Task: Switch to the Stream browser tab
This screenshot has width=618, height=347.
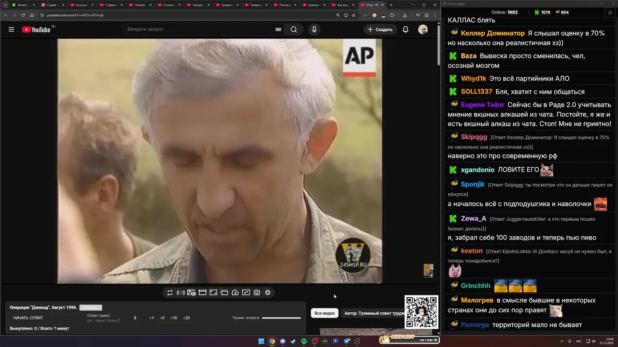Action: pyautogui.click(x=23, y=5)
